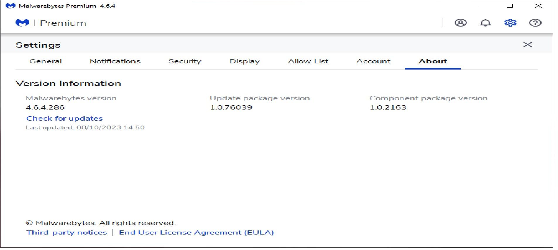Click the version number 4.6.4.286
The height and width of the screenshot is (250, 558).
point(45,107)
